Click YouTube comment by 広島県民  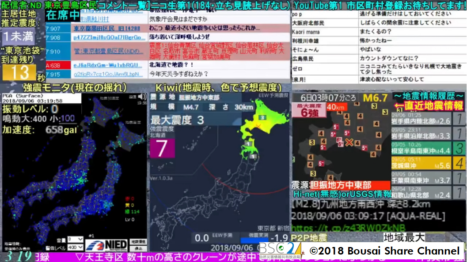pos(379,59)
